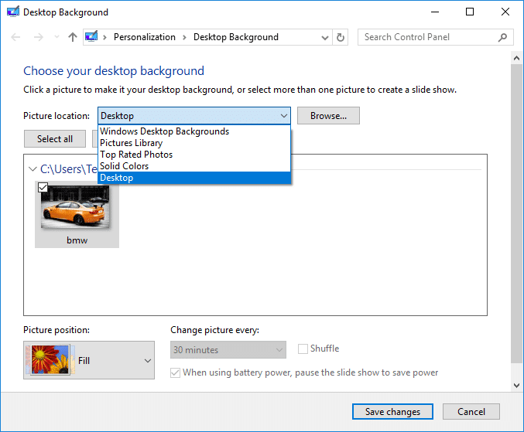
Task: Click the vertical scrollbar thumb
Action: (x=517, y=213)
